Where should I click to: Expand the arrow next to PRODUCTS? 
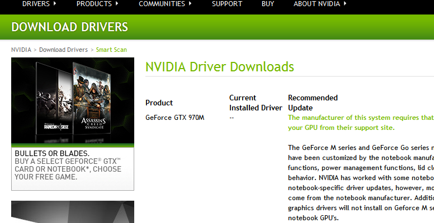[117, 3]
